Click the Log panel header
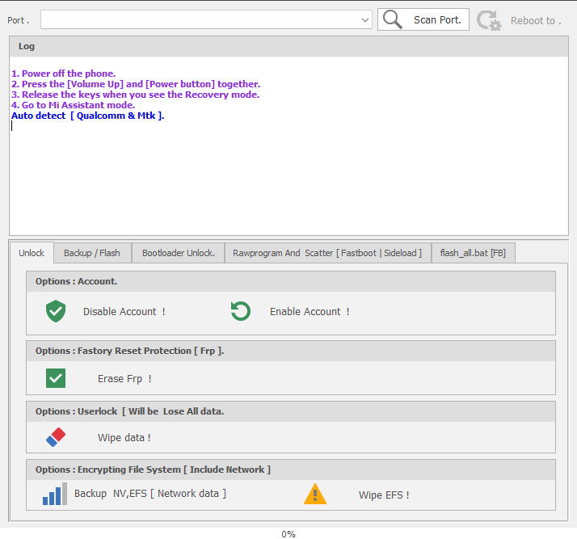 (288, 46)
